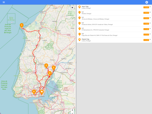Click the 09:10 time badge on L1
This screenshot has width=152, height=114.
point(146,13)
